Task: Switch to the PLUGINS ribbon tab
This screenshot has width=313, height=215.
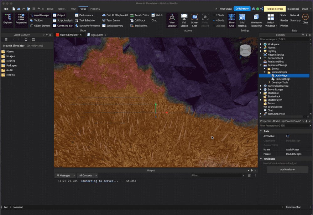Action: tap(95, 9)
